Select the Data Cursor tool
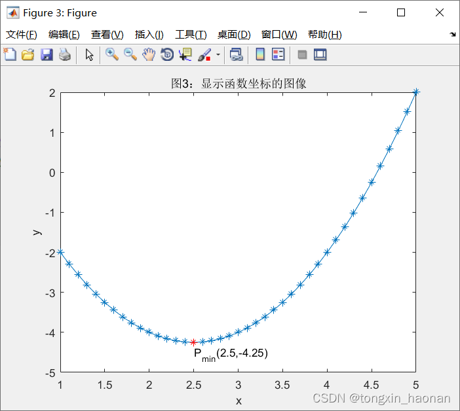Viewport: 460px width, 411px height. (185, 55)
